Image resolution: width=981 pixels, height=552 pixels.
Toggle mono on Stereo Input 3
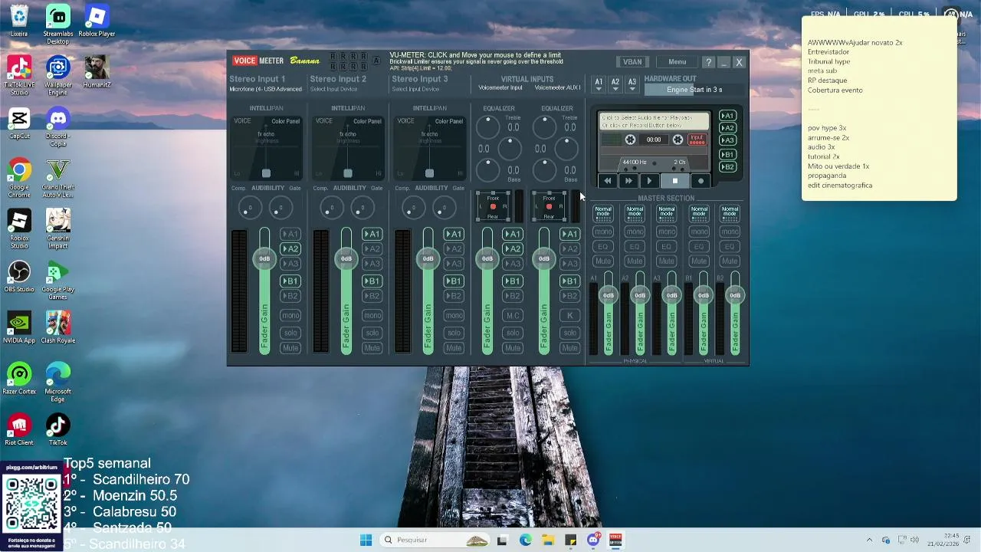click(x=454, y=315)
